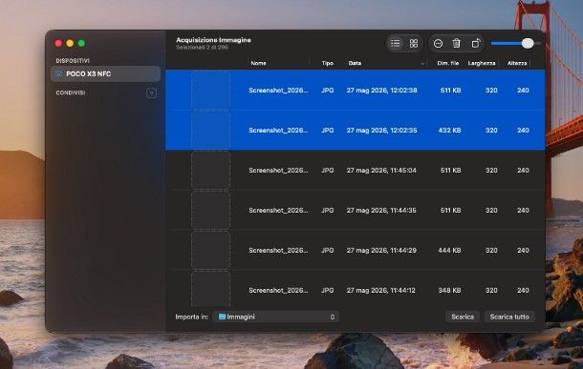Click the '432 KB' file size cell

click(449, 131)
